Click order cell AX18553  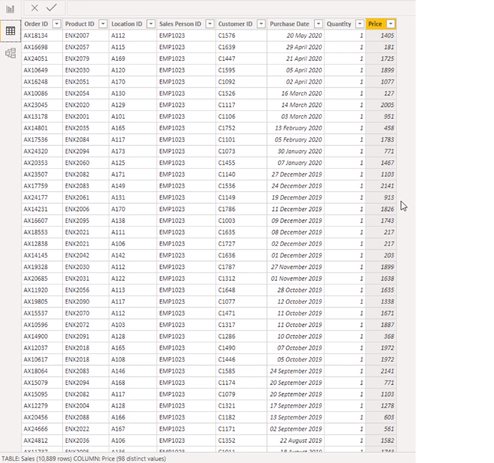tap(42, 233)
